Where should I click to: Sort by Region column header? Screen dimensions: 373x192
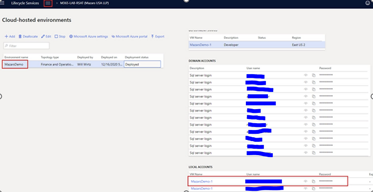point(296,38)
